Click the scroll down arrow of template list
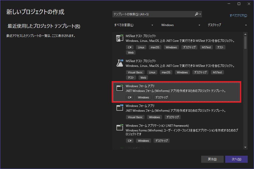Image resolution: width=254 pixels, height=169 pixels. (x=245, y=147)
